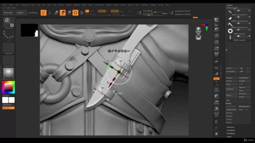Toggle the orange A mode button
This screenshot has height=143, width=255.
[87, 11]
